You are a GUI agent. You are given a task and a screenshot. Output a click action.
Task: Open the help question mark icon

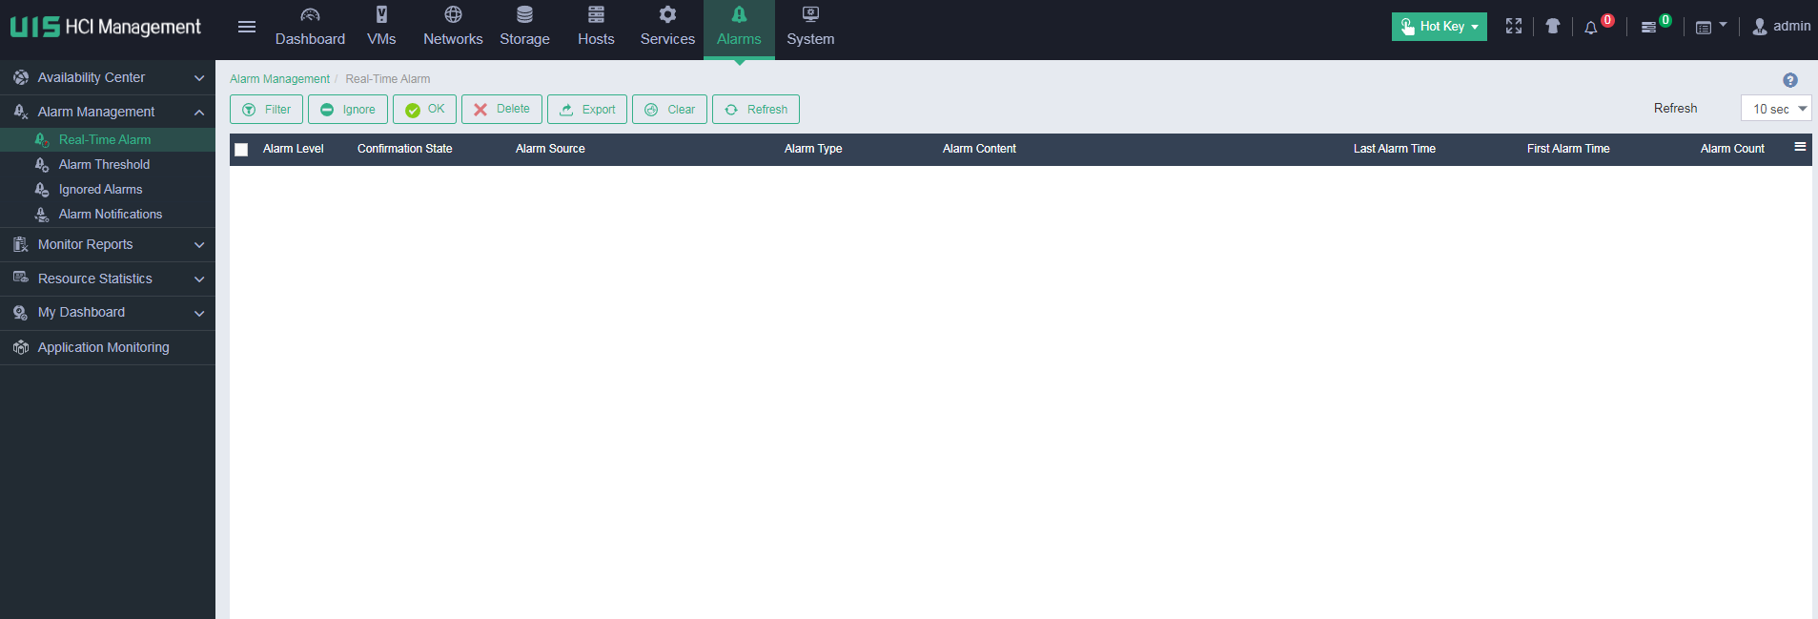[x=1790, y=80]
